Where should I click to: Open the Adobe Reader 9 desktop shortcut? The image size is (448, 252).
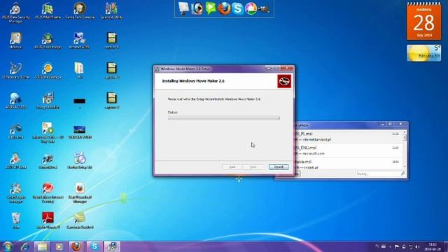pos(48,220)
